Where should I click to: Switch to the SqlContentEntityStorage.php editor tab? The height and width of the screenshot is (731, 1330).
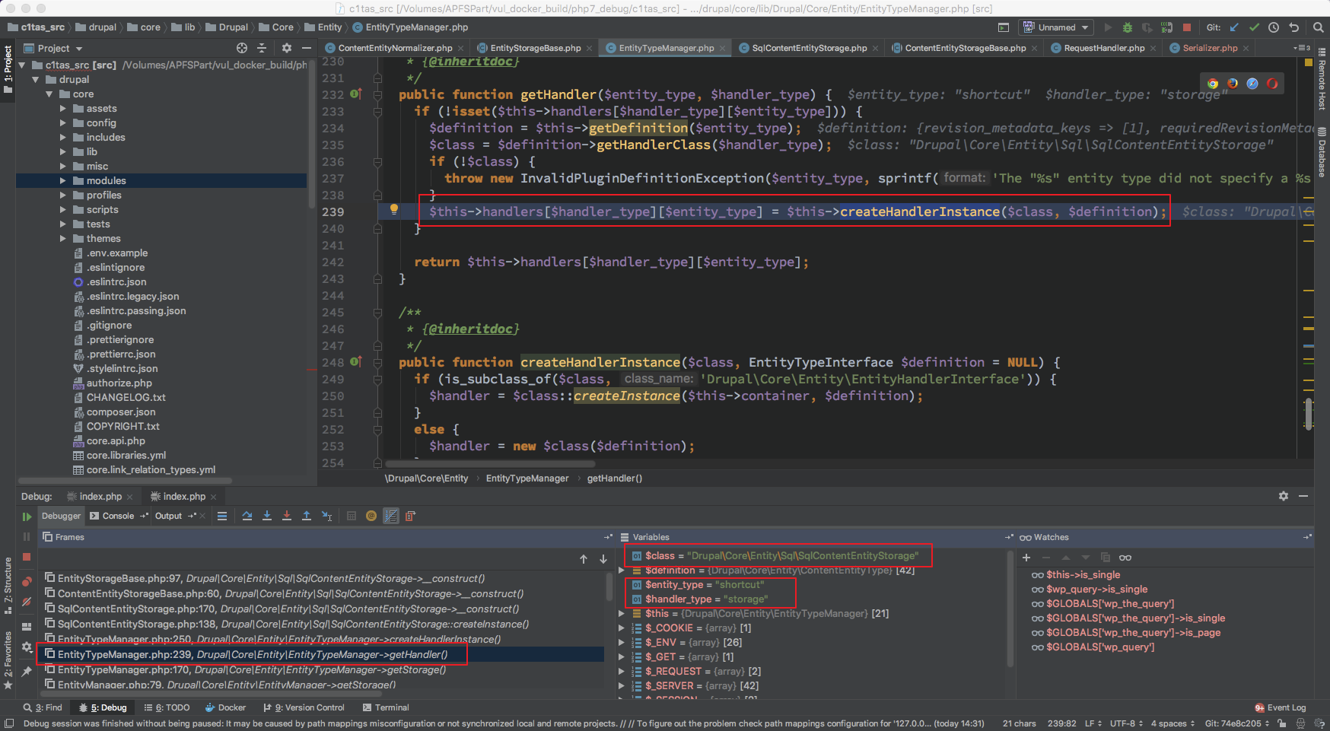(809, 48)
